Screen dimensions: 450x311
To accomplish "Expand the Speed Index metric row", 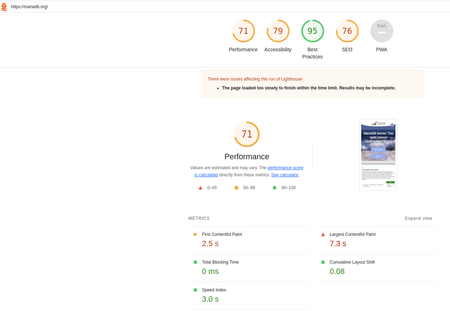I will click(214, 290).
